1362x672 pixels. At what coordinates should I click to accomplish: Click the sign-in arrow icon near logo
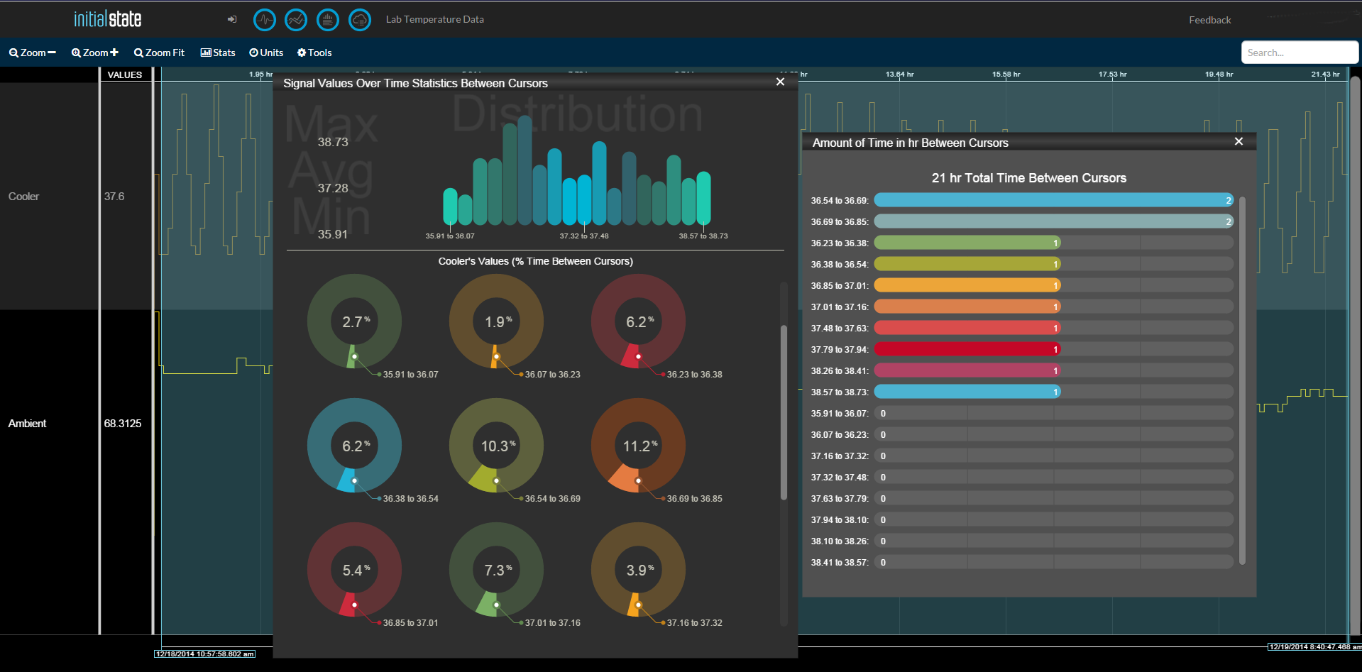(232, 19)
